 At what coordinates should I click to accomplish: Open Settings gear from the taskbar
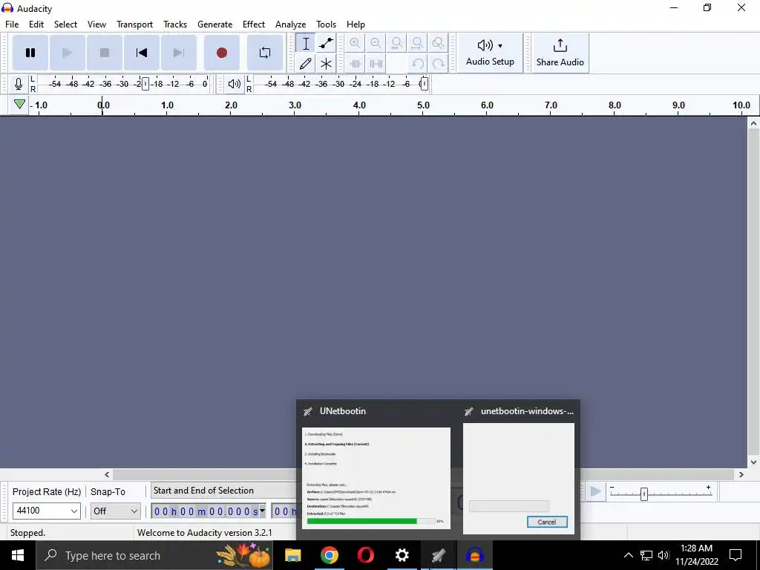[x=402, y=555]
